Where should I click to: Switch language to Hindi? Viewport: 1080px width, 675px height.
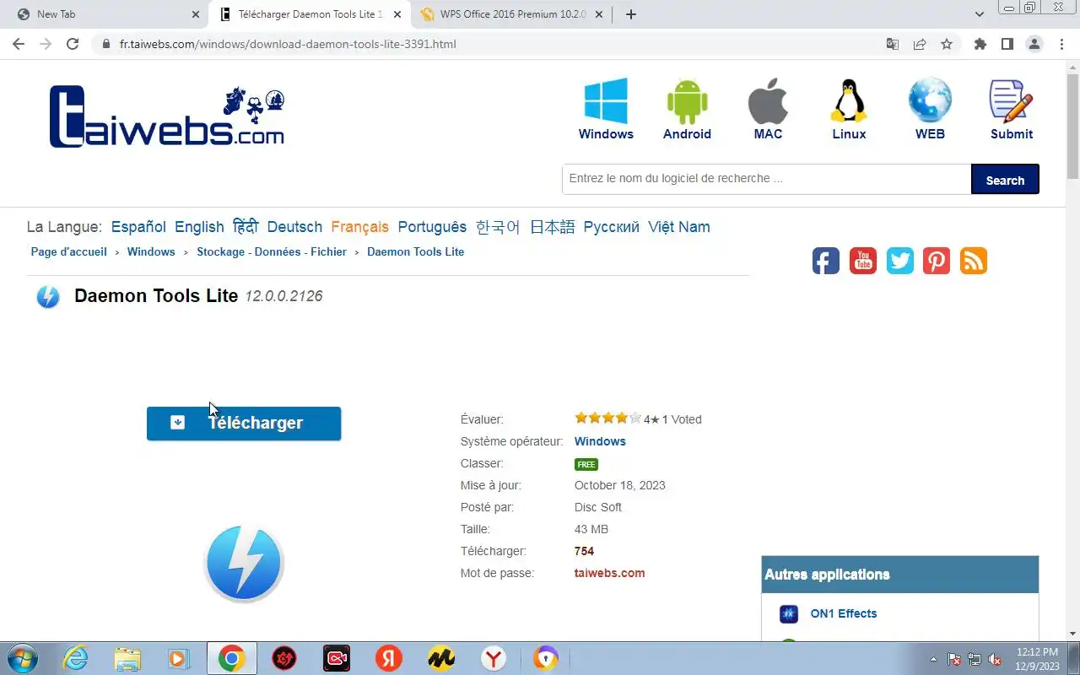coord(246,227)
